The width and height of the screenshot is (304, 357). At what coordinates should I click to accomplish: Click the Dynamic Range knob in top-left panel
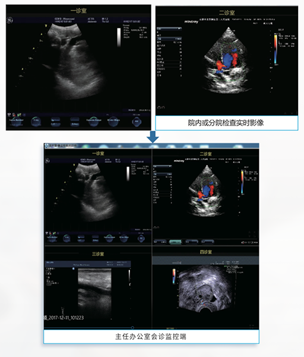pos(94,121)
